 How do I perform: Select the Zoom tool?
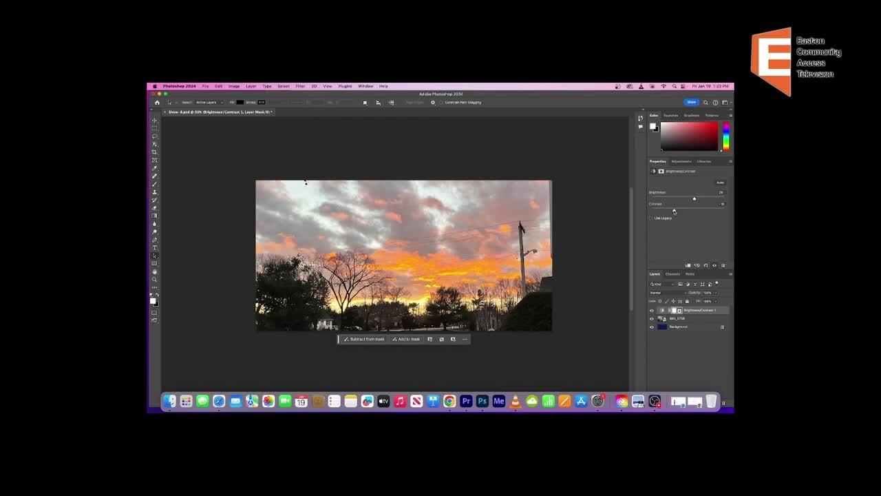tap(154, 279)
